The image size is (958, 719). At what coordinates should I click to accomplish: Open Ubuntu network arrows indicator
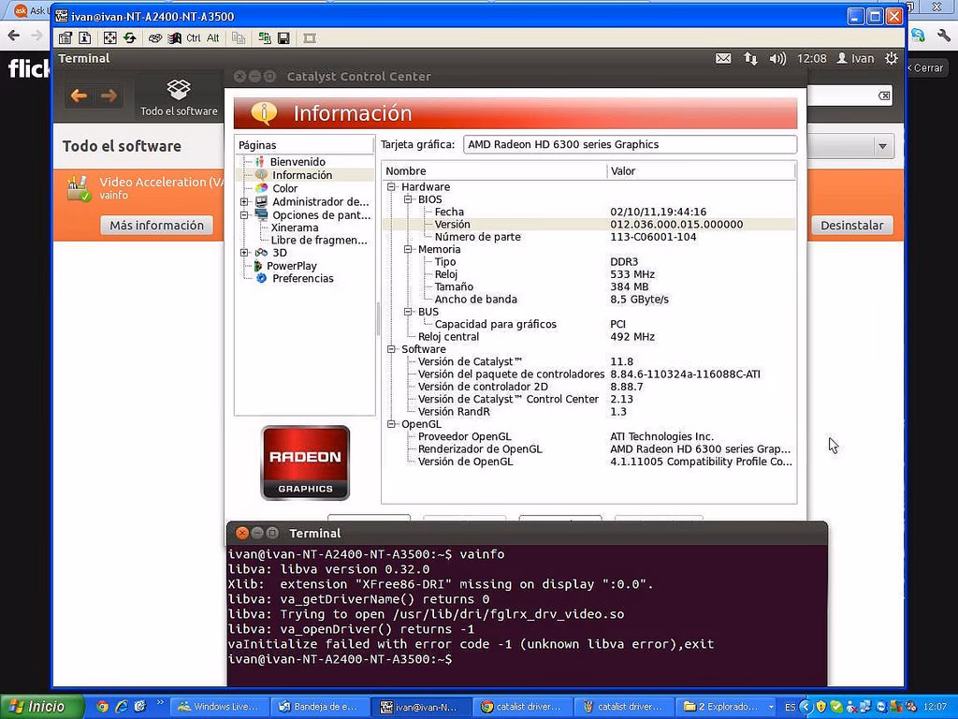(750, 59)
